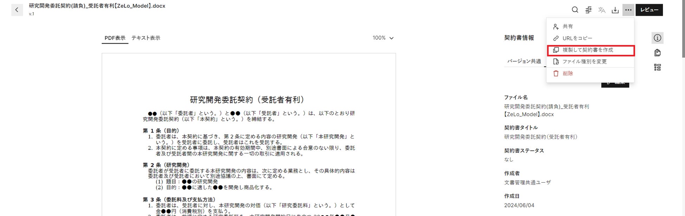685x216 pixels.
Task: Open contract info panel icon
Action: coord(658,38)
